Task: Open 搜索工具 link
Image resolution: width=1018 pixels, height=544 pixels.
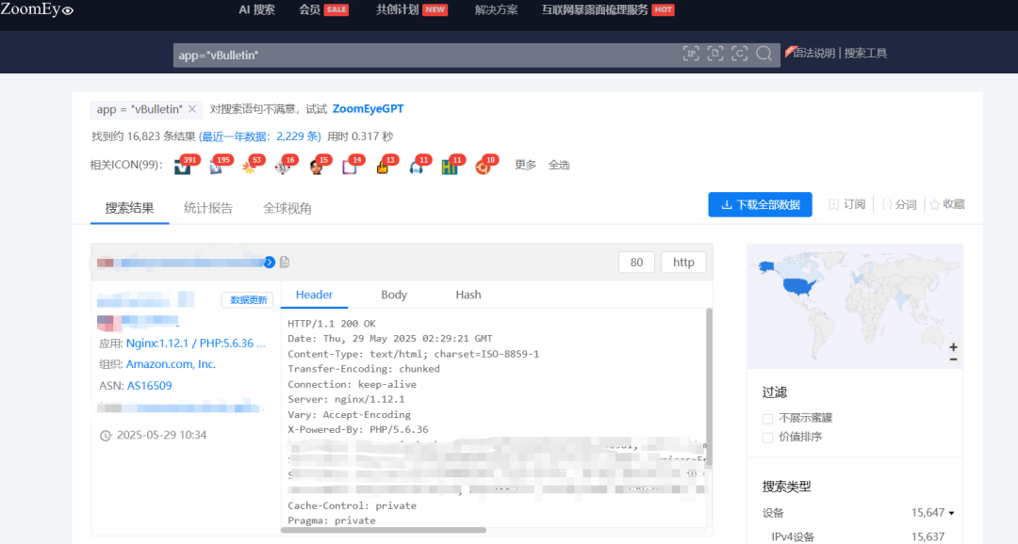Action: 865,53
